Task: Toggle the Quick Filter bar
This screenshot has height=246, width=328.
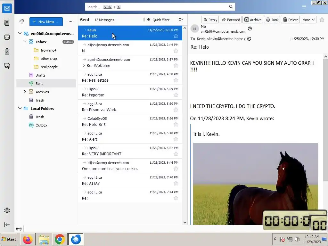Action: point(158,20)
